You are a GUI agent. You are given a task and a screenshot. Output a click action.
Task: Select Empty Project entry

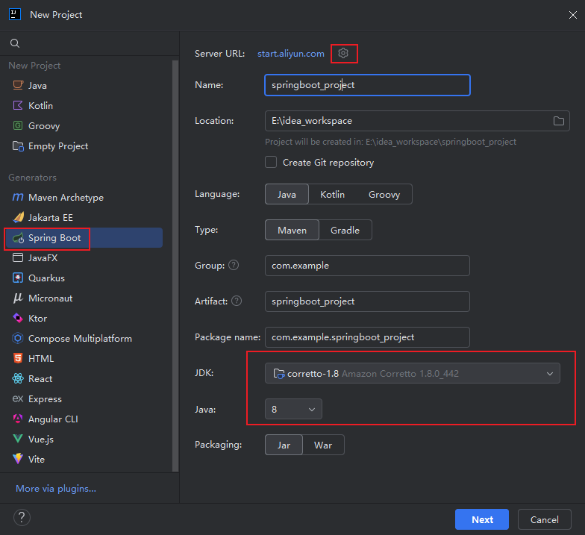tap(84, 146)
